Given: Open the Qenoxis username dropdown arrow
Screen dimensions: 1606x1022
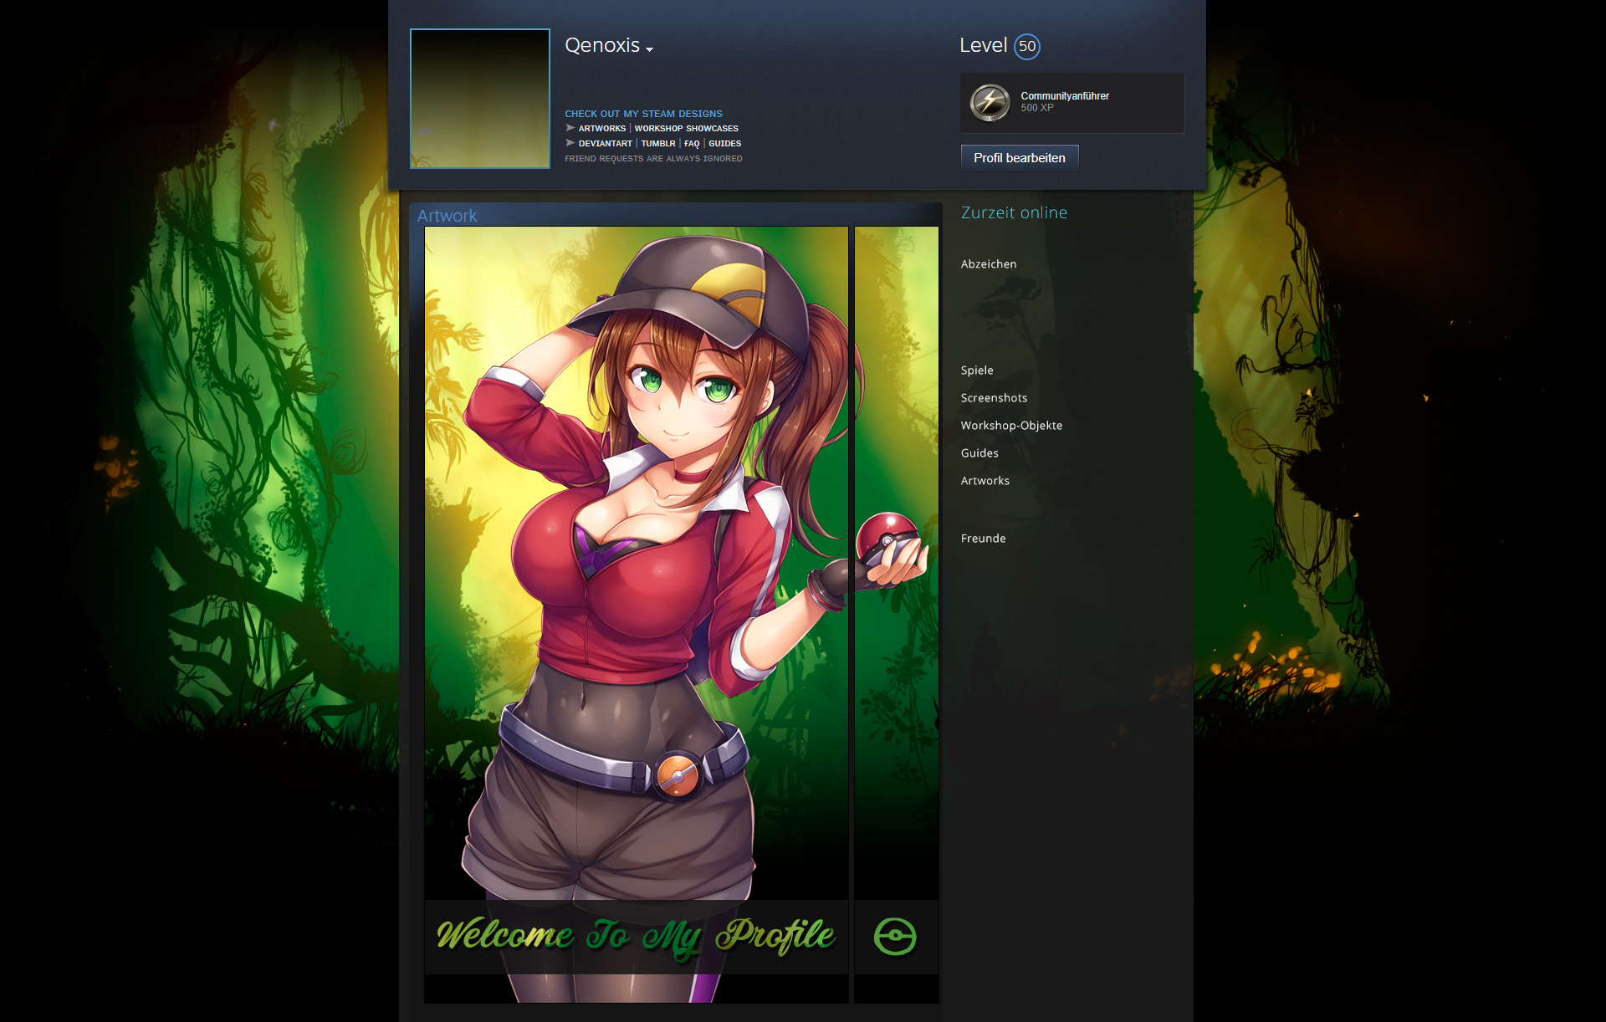Looking at the screenshot, I should coord(649,50).
